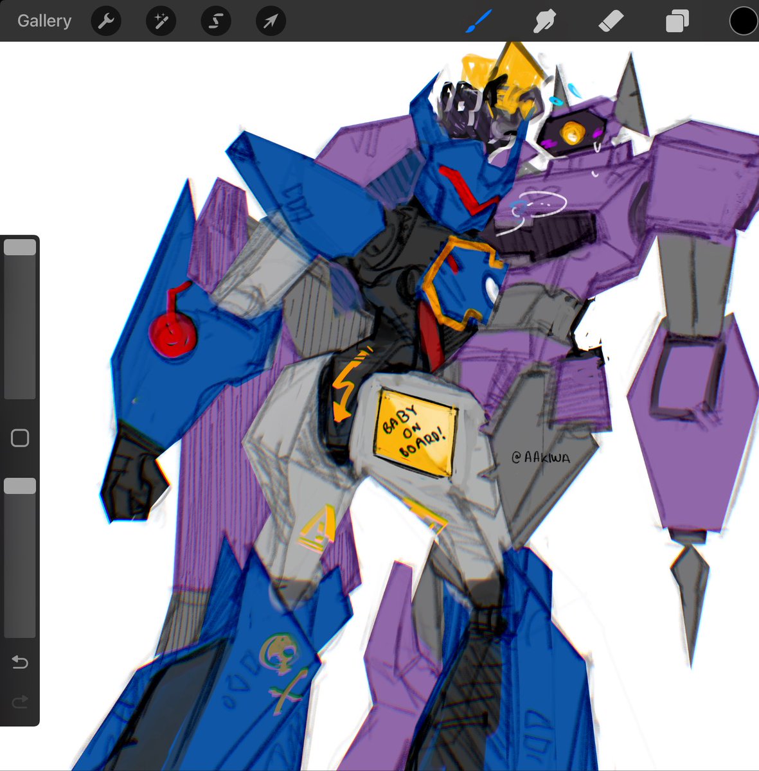Open the black color picker disc
This screenshot has width=759, height=771.
click(x=744, y=21)
